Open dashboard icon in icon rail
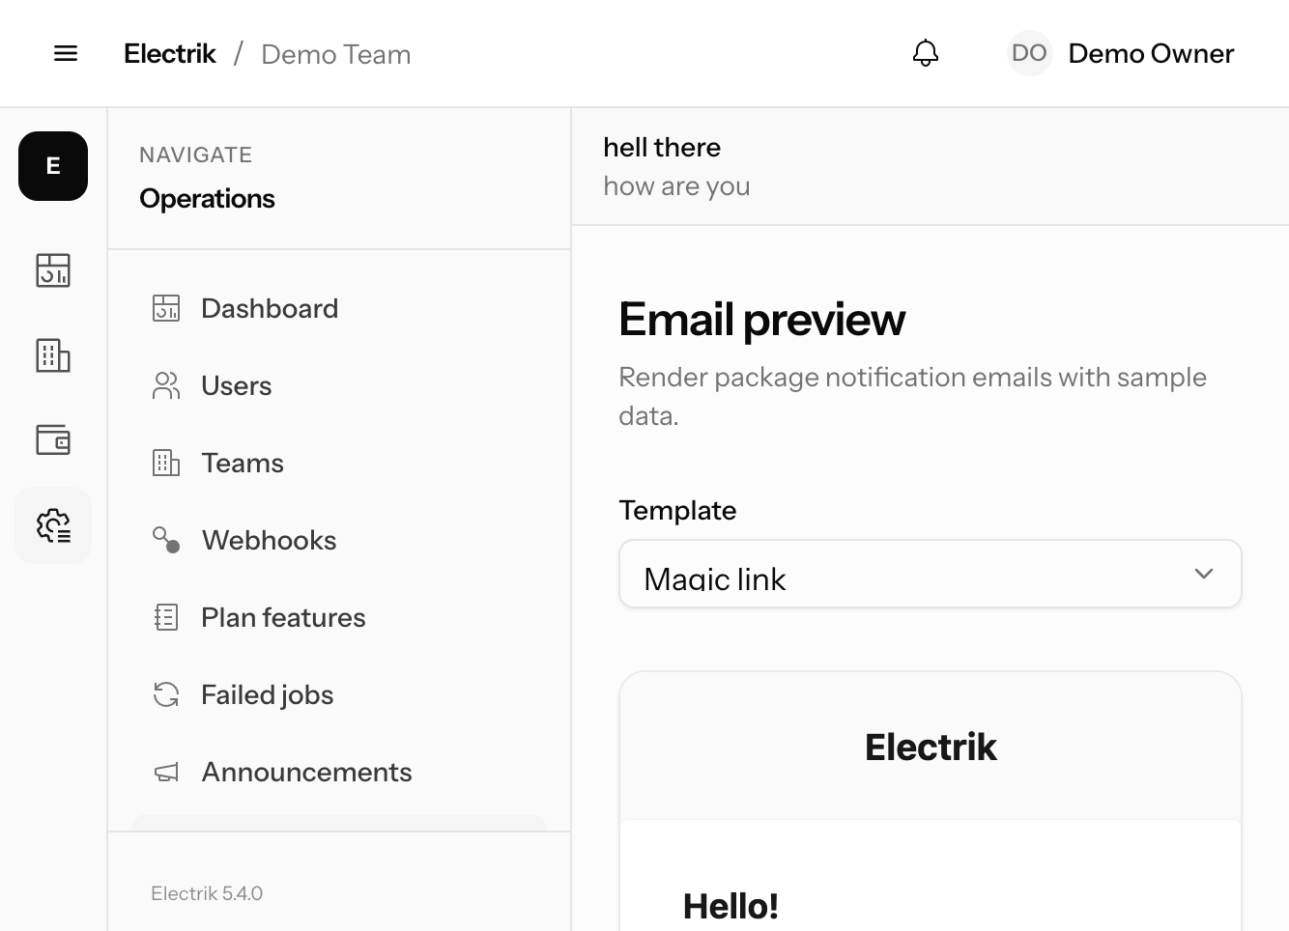This screenshot has width=1289, height=931. 53,270
